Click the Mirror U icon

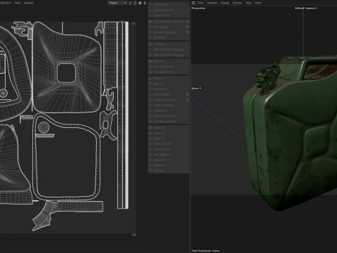(150, 78)
